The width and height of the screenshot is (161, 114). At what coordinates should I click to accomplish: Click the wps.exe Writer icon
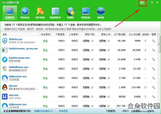5,97
